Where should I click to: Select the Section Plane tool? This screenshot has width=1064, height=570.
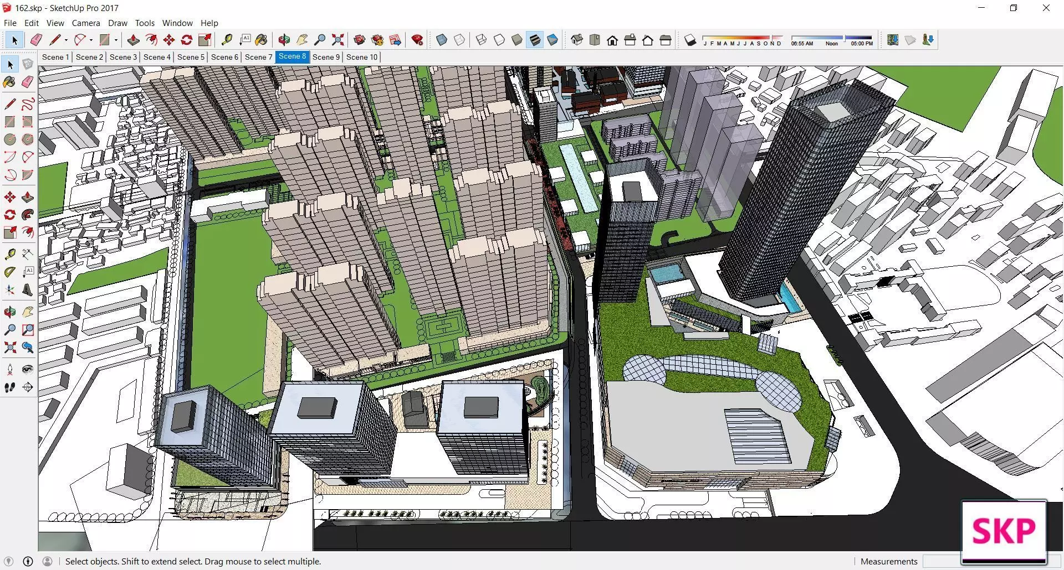28,387
